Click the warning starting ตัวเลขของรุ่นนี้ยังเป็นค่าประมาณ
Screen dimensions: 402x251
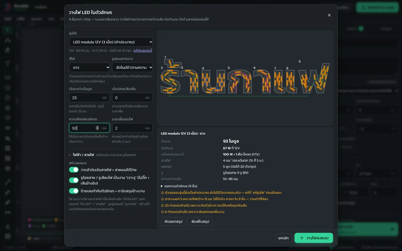[221, 193]
